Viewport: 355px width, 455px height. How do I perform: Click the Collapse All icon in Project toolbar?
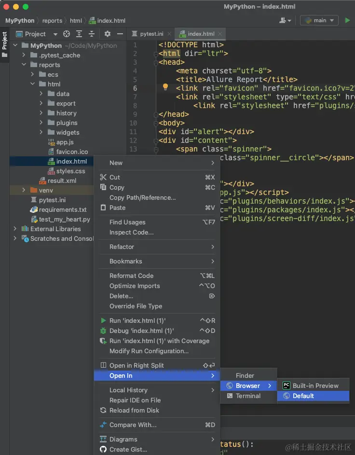(92, 34)
